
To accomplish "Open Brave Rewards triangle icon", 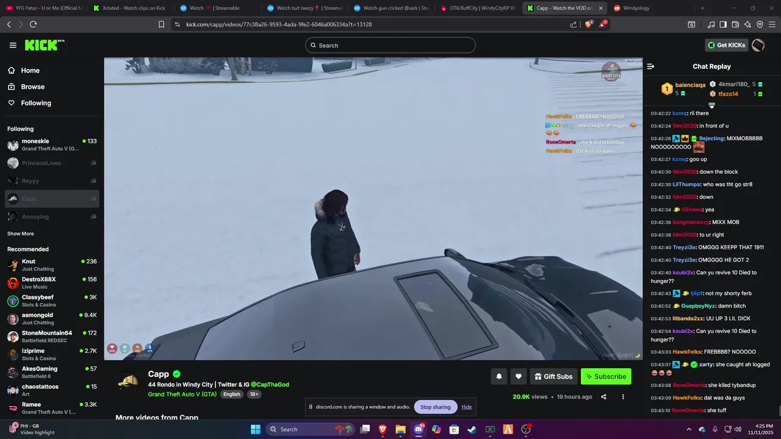I will (602, 24).
